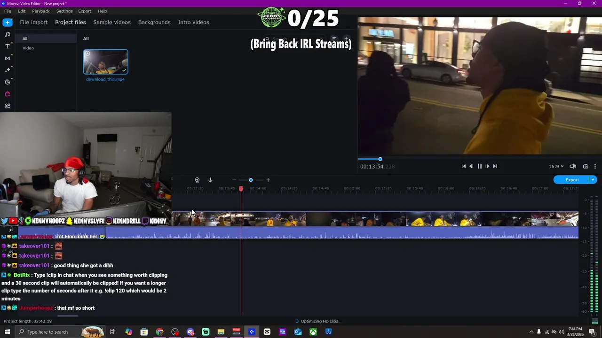Open the Effects sparkle panel
The height and width of the screenshot is (338, 602).
(8, 70)
